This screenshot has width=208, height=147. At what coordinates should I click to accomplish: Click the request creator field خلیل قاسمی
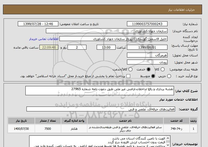point(113,39)
